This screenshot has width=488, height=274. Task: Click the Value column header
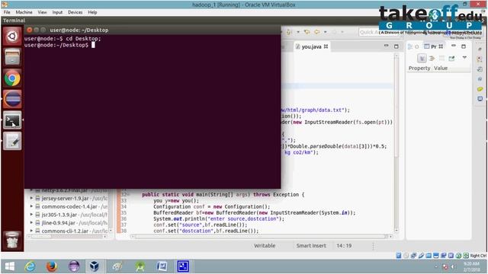441,68
